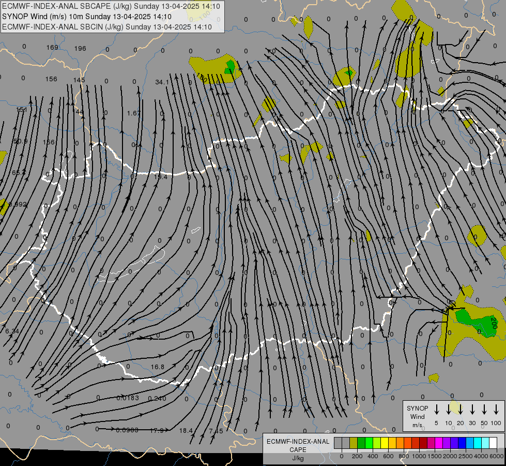Click the map value 145
This screenshot has width=506, height=466.
pos(79,80)
